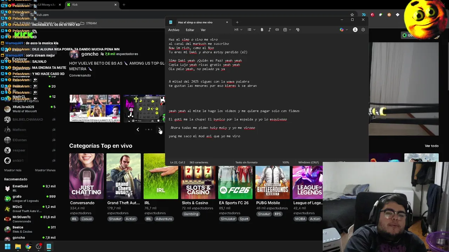The image size is (449, 252).
Task: Toggle bold formatting in Notepad
Action: [x=262, y=30]
